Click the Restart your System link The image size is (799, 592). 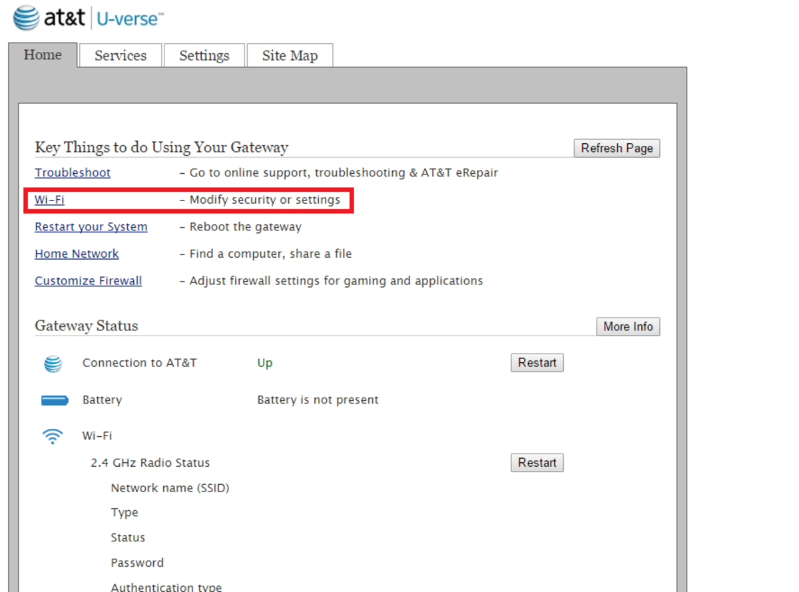pos(91,227)
